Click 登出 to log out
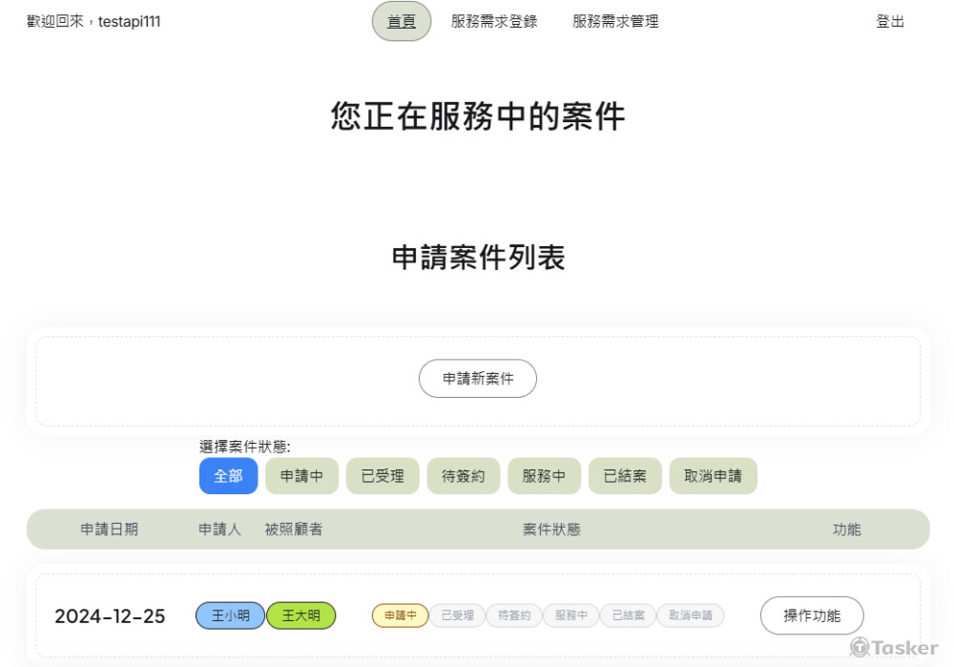The height and width of the screenshot is (667, 954). (889, 22)
